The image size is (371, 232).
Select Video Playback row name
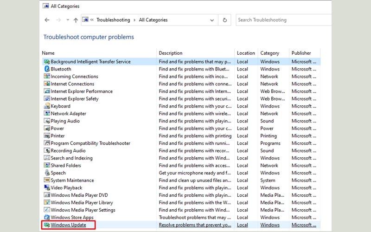click(66, 188)
